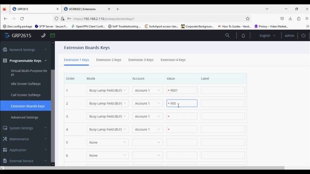Click the power logout icon
The height and width of the screenshot is (174, 310).
(303, 35)
